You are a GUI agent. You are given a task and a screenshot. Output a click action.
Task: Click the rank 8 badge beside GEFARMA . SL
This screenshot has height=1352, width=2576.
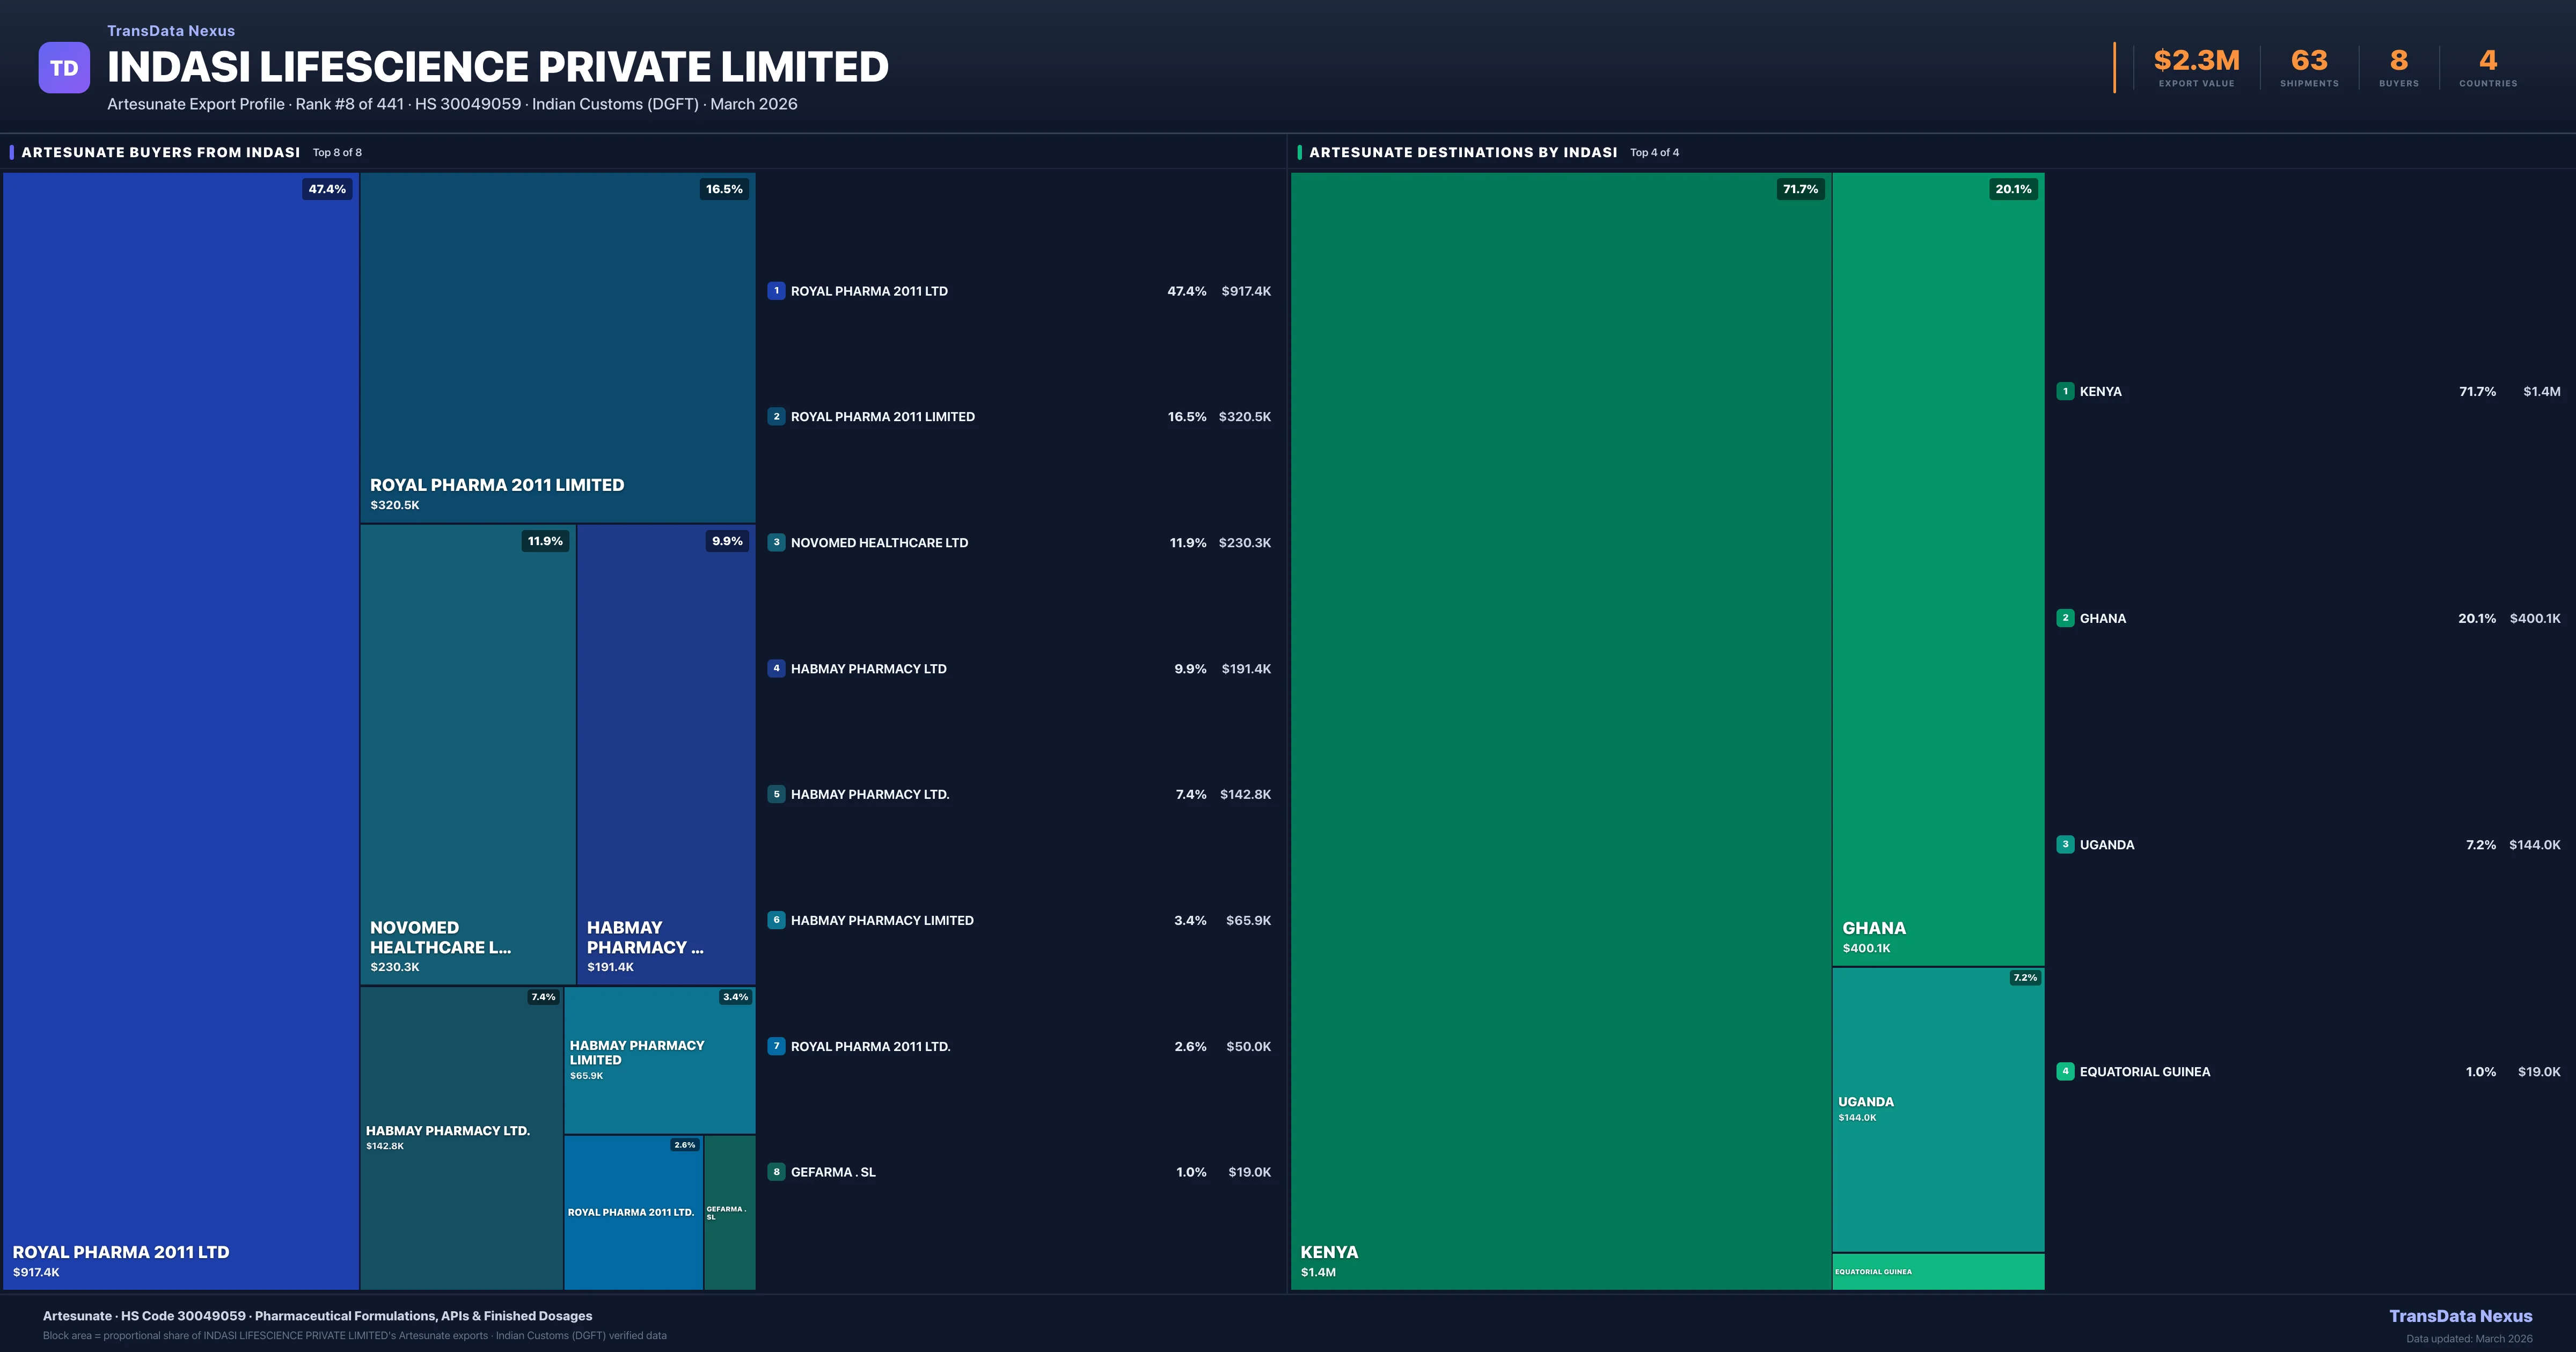[777, 1171]
